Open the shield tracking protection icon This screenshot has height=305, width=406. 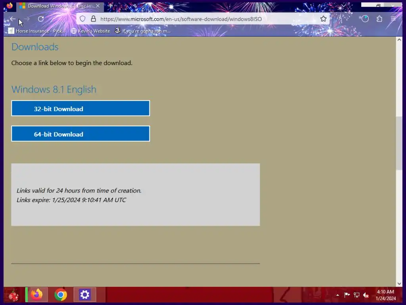(x=82, y=19)
